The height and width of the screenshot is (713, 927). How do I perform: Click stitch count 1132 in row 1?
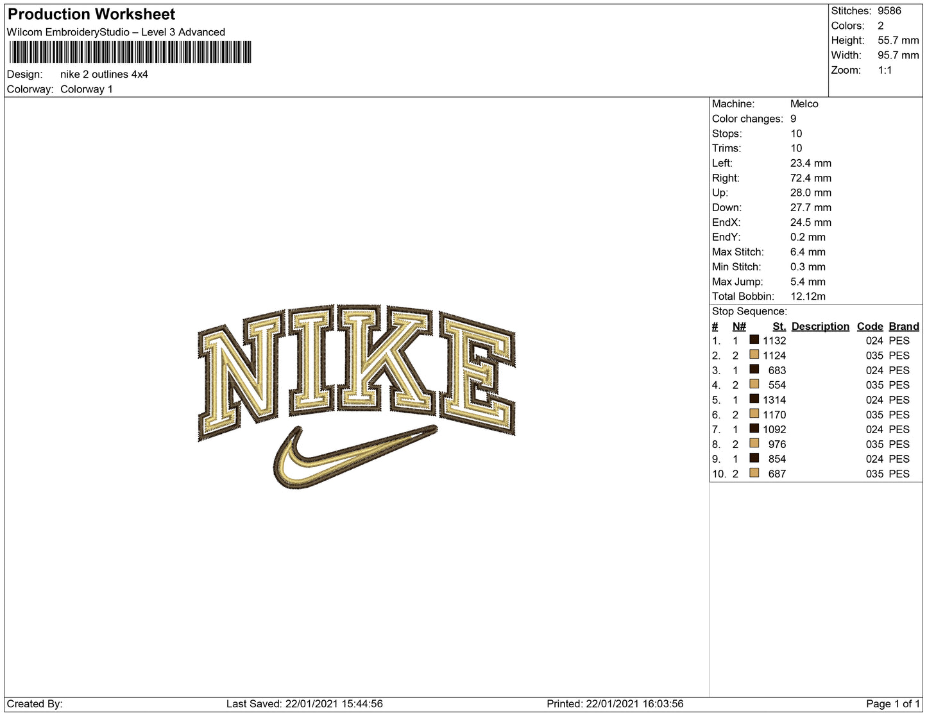[x=774, y=341]
